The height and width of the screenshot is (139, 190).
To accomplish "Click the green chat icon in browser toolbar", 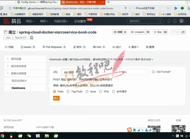I will click(x=182, y=8).
